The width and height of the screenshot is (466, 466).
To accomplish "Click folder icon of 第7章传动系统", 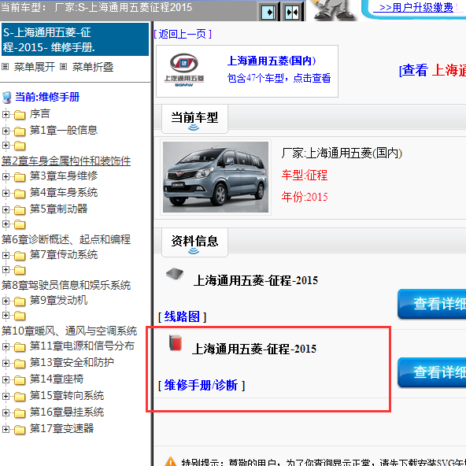I will 20,256.
